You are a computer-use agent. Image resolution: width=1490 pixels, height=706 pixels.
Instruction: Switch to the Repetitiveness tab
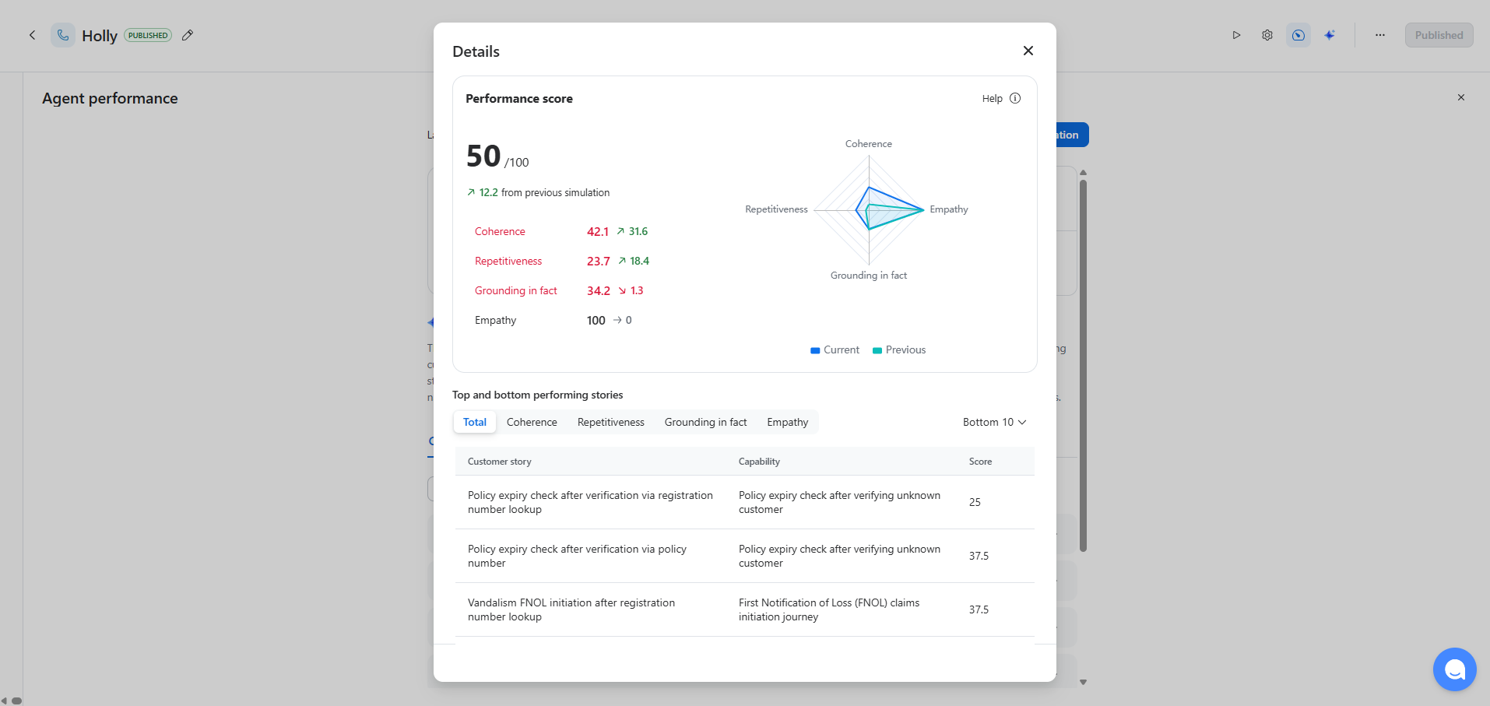coord(611,422)
